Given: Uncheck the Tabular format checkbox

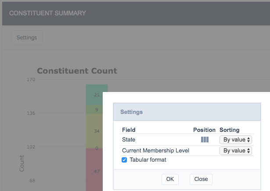Looking at the screenshot, I should (124, 160).
